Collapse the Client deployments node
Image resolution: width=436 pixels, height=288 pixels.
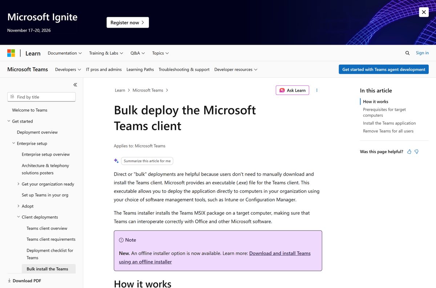tap(19, 217)
